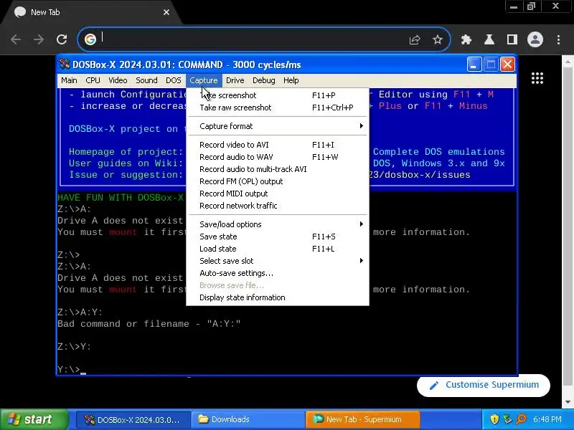Click the taskbar clock 6:48 PM
This screenshot has height=430, width=574.
coord(547,419)
